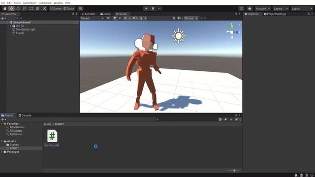Switch to the Project Settings tab

tap(275, 14)
